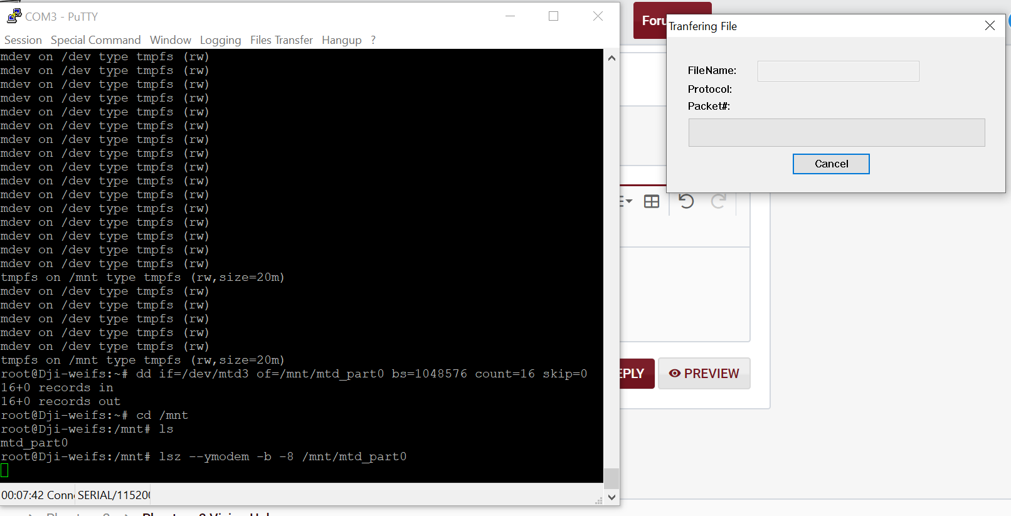Click the 'lsz --ymodem' command line
The height and width of the screenshot is (516, 1011).
coord(204,456)
